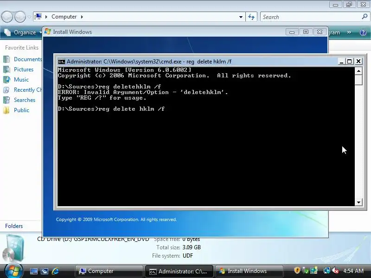Minimize the cmd window
Screen dimensions: 371x278
(x=341, y=62)
